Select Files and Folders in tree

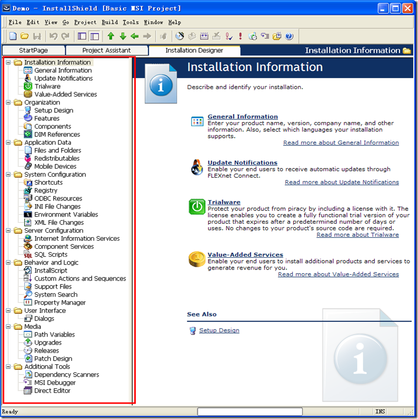click(58, 151)
